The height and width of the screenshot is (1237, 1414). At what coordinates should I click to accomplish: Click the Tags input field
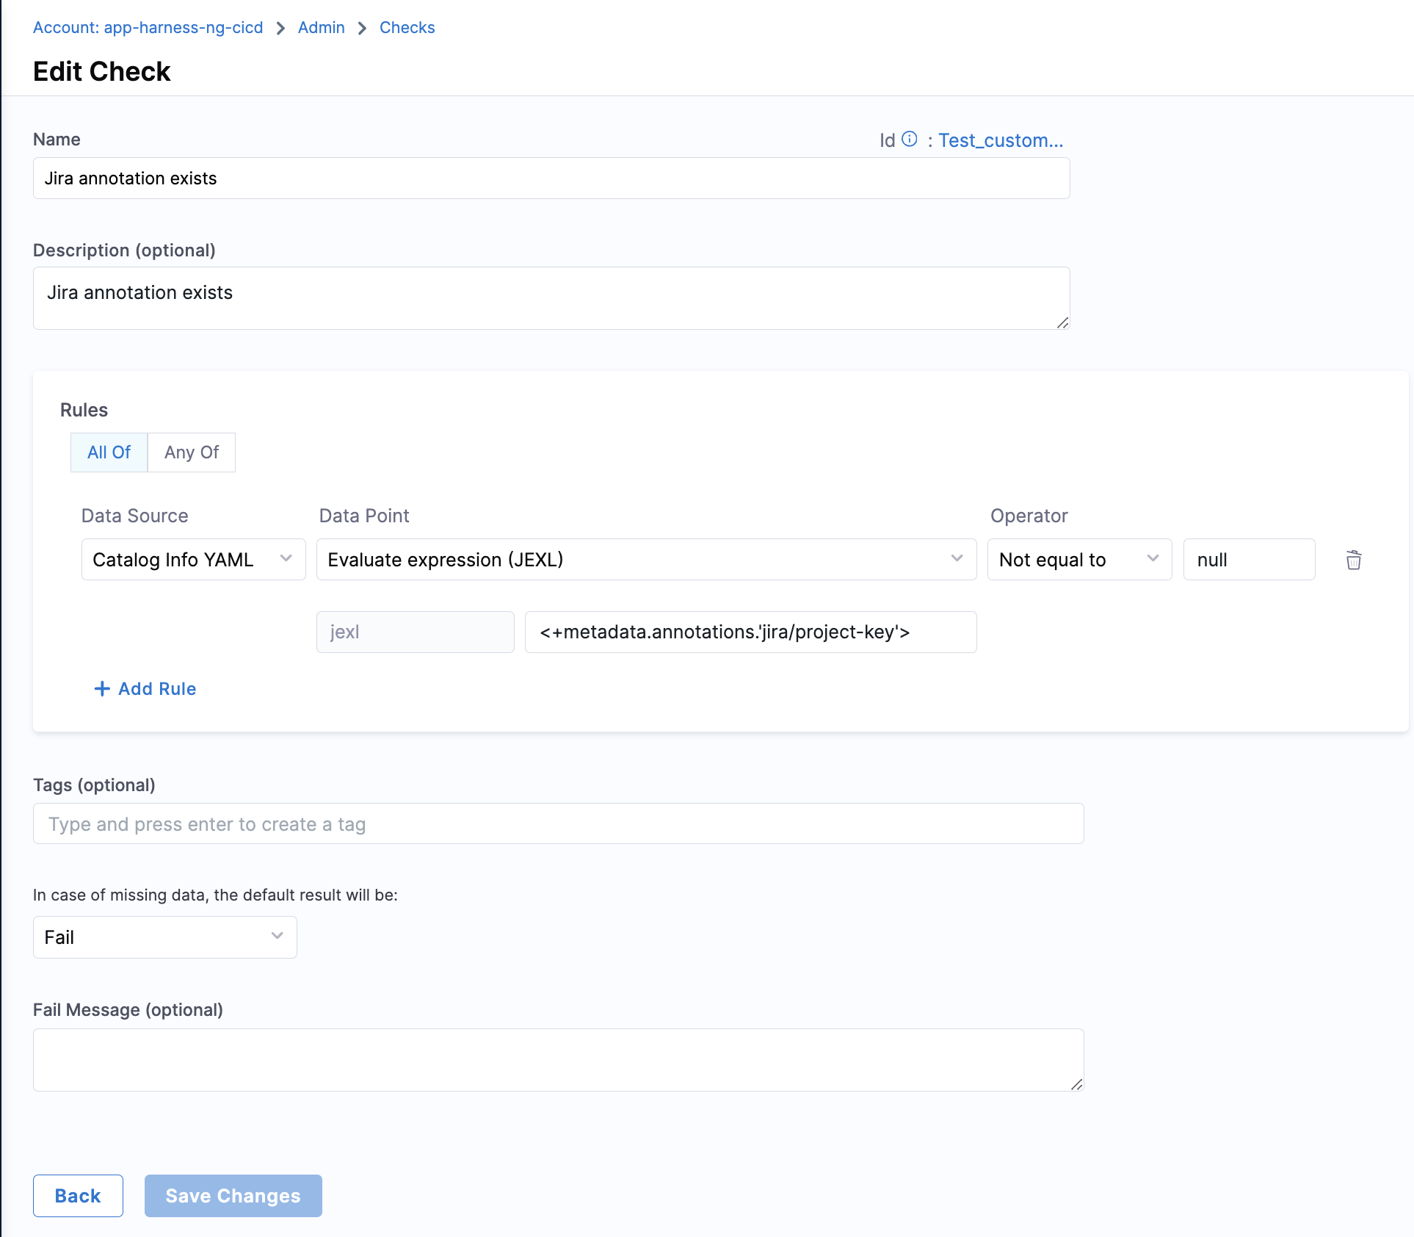click(x=558, y=824)
